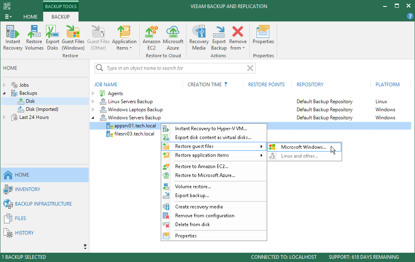Select filesrv03.tech.local backup entry
This screenshot has width=415, height=262.
(134, 134)
